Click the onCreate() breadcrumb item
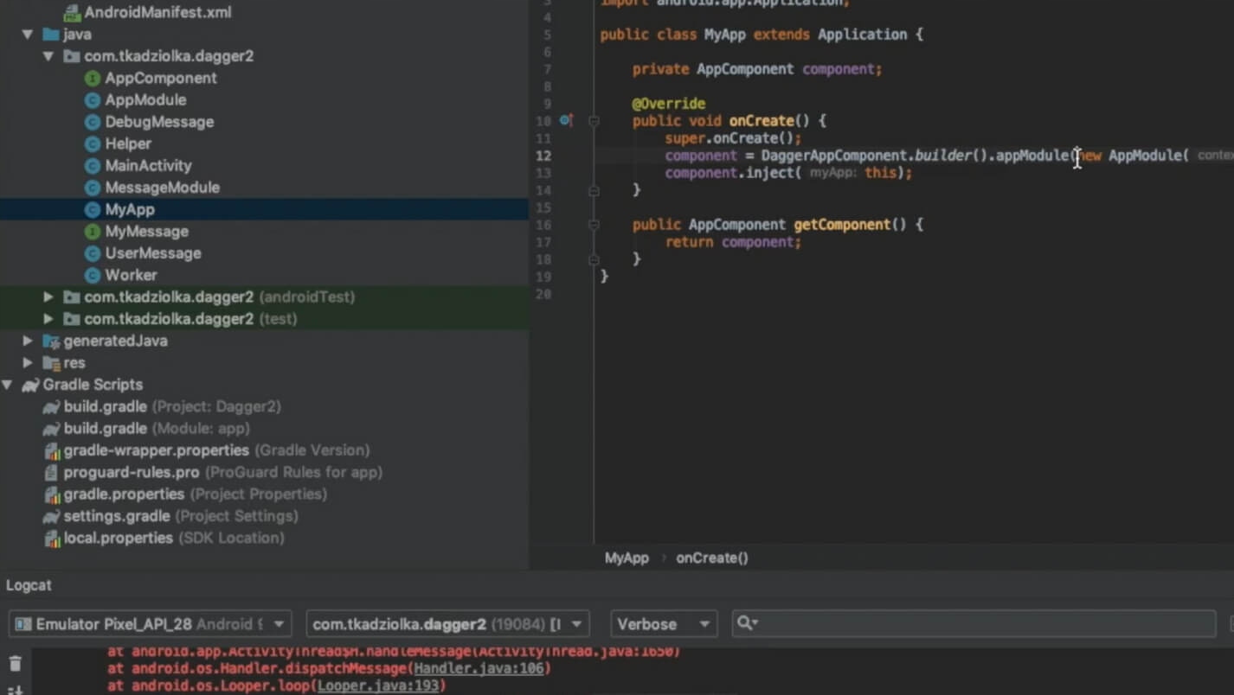 711,558
